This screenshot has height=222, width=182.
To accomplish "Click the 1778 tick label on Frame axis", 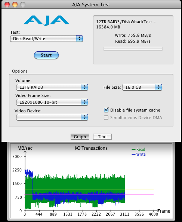I will coord(82,215).
